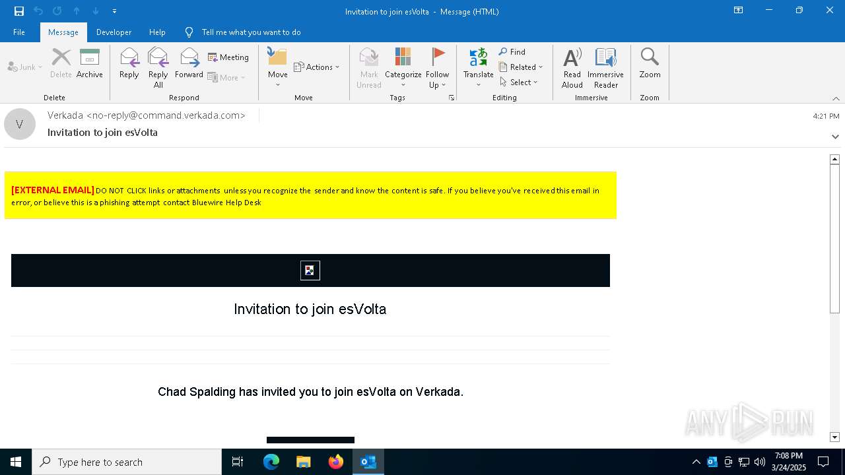Start Read Aloud

572,68
